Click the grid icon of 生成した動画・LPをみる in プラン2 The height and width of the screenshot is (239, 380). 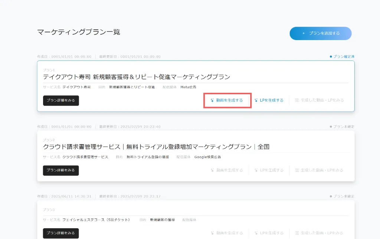coord(297,170)
